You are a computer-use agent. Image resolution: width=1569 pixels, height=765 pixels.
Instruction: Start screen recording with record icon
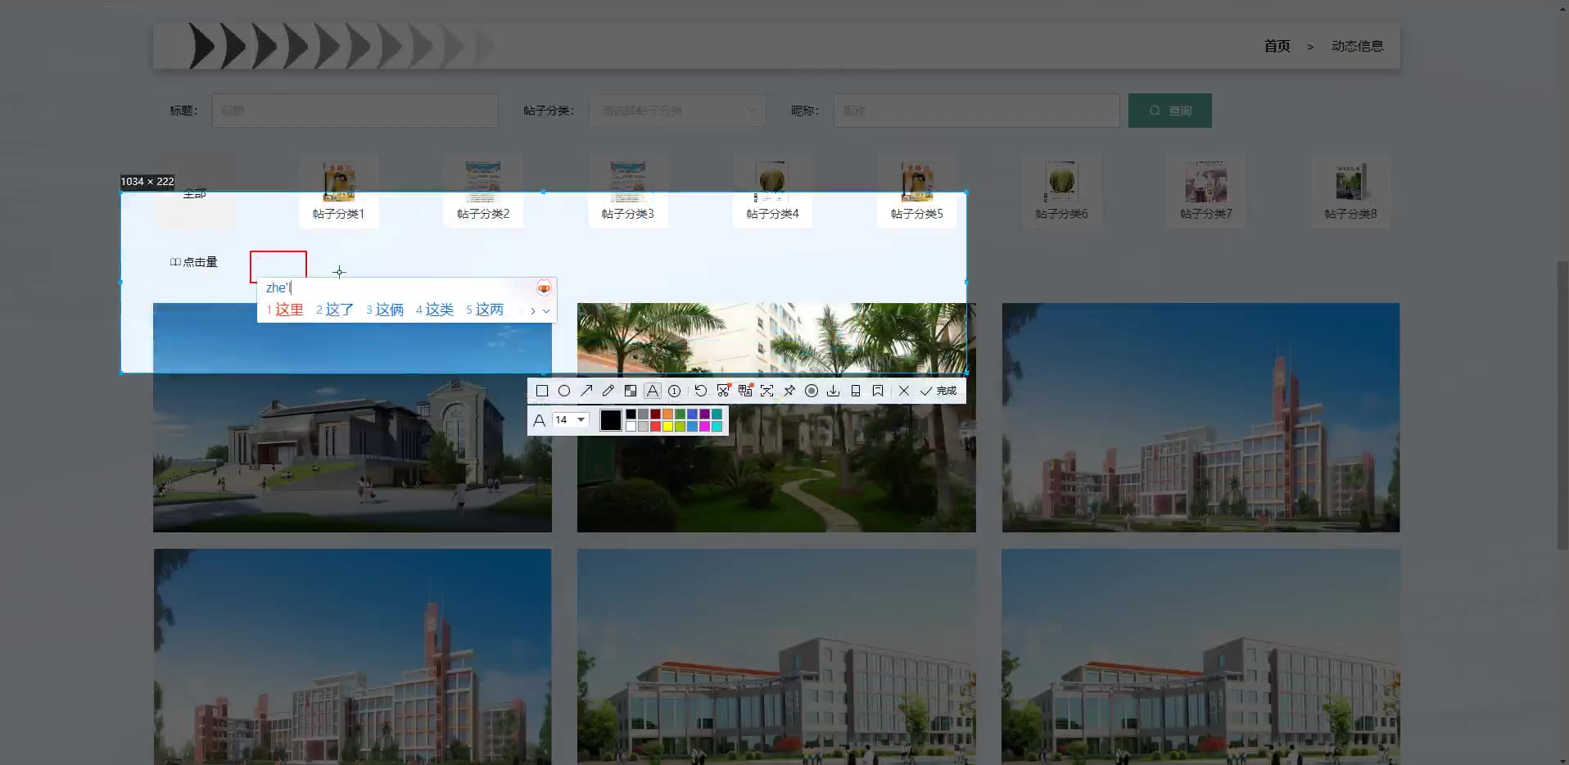point(812,391)
